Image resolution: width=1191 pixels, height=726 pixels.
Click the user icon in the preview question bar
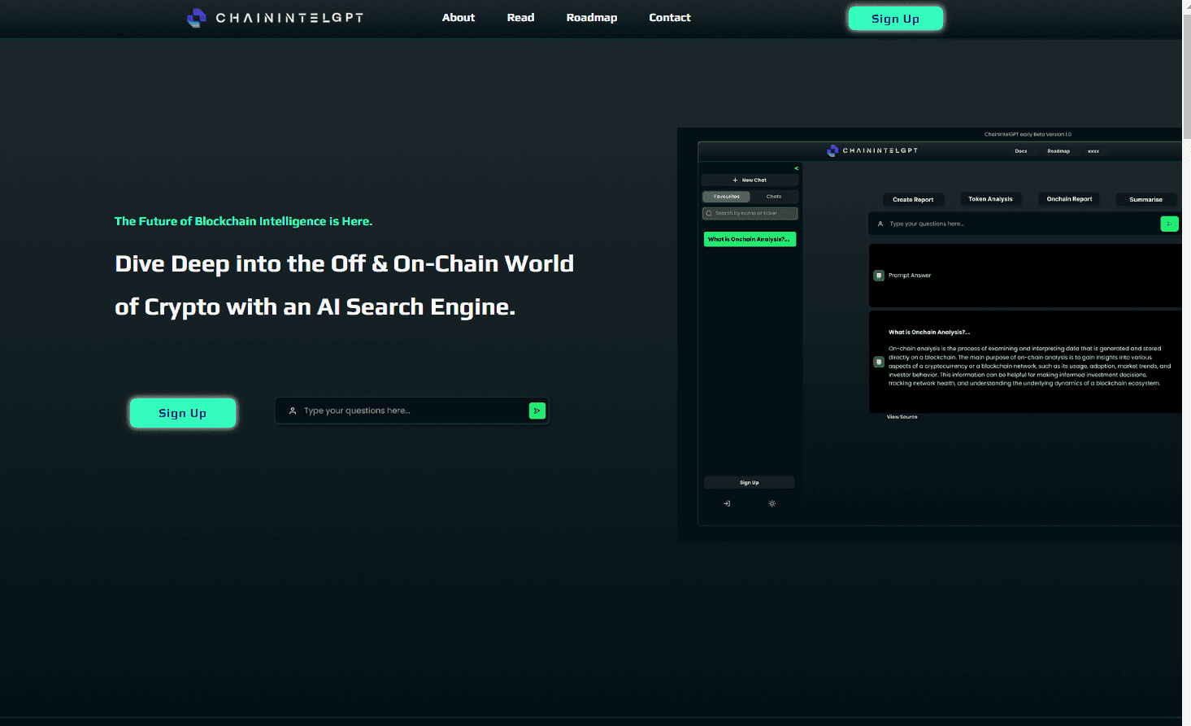point(880,224)
